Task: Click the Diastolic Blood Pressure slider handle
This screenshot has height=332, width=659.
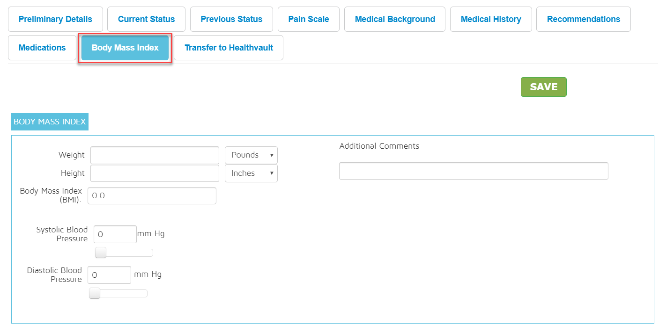Action: click(95, 294)
